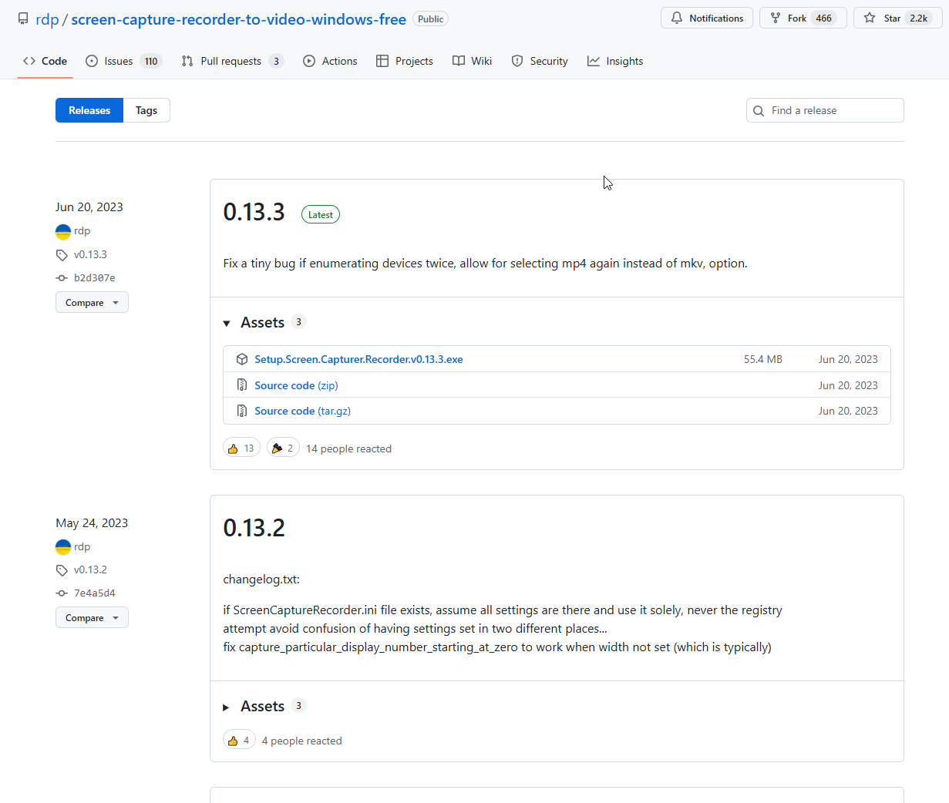Screen dimensions: 949x803
Task: Open the Security tab
Action: (x=540, y=61)
